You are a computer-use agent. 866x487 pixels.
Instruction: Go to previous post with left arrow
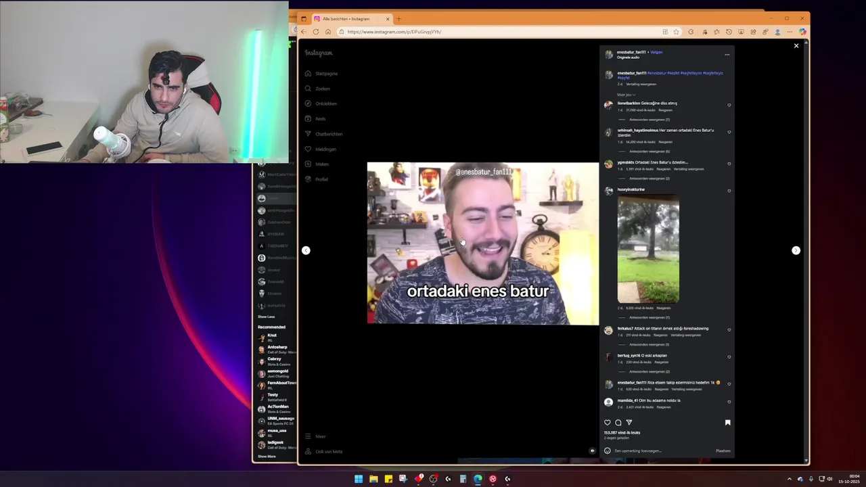pyautogui.click(x=306, y=250)
